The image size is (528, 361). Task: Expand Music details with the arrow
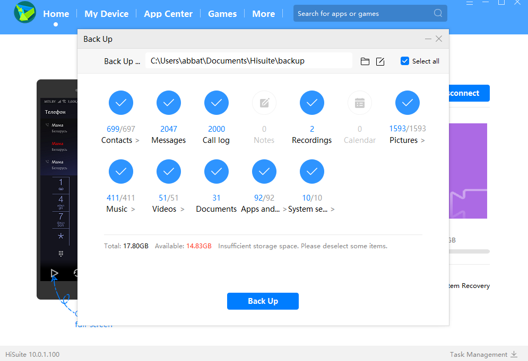click(133, 209)
